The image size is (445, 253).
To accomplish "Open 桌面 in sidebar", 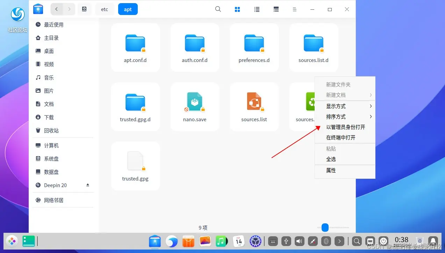I will pyautogui.click(x=63, y=51).
